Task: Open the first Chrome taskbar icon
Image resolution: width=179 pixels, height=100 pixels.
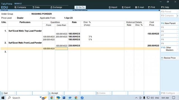Action: point(52,98)
